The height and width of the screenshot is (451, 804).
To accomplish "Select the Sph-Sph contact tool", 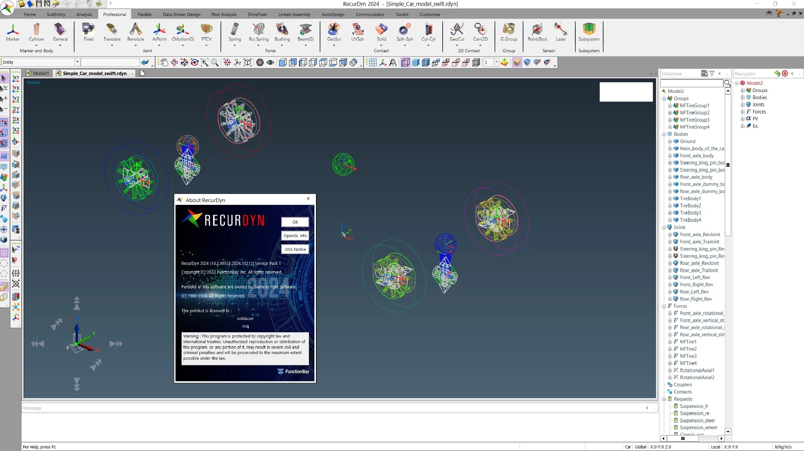I will pos(405,32).
